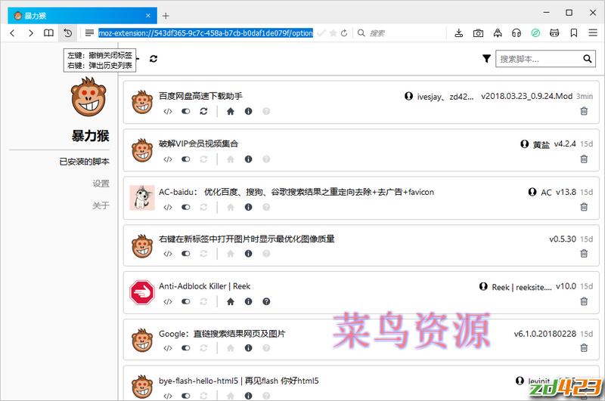This screenshot has width=605, height=401.
Task: Click the bookmark star in address bar
Action: tap(333, 33)
